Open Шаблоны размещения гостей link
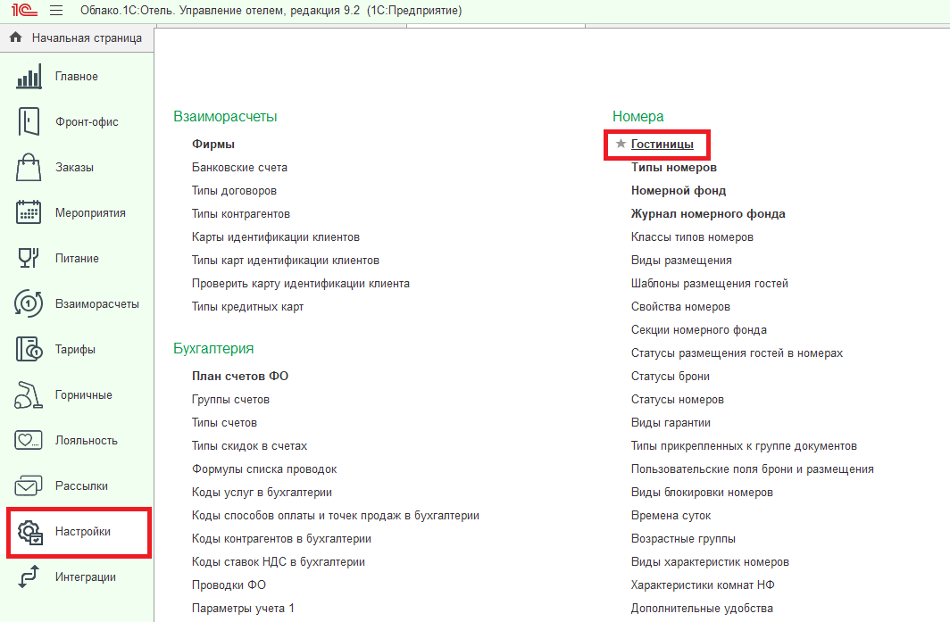 [709, 284]
